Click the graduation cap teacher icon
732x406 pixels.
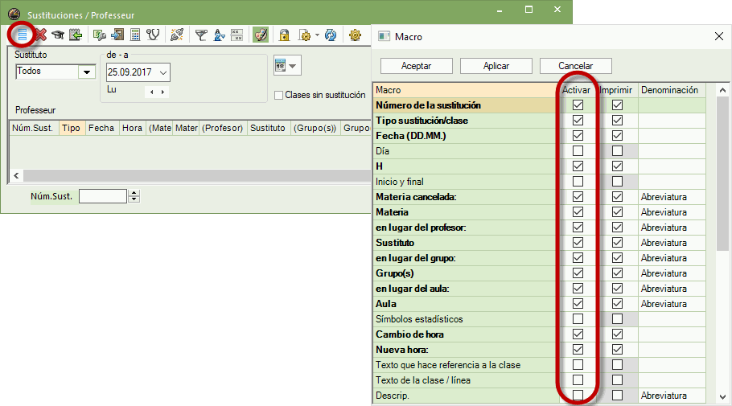click(58, 35)
